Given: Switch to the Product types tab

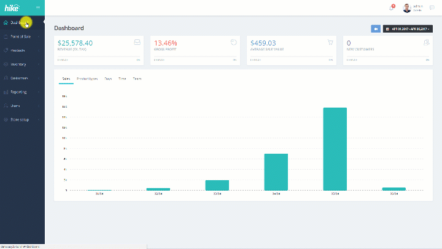Looking at the screenshot, I should (x=87, y=79).
